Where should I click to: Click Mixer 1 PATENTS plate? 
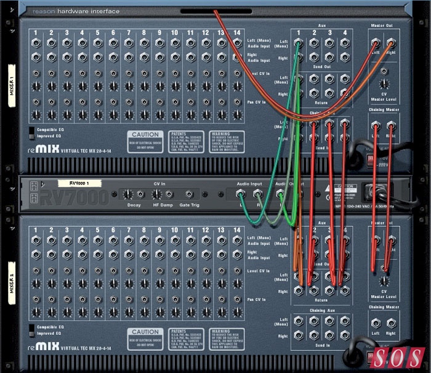click(x=186, y=142)
